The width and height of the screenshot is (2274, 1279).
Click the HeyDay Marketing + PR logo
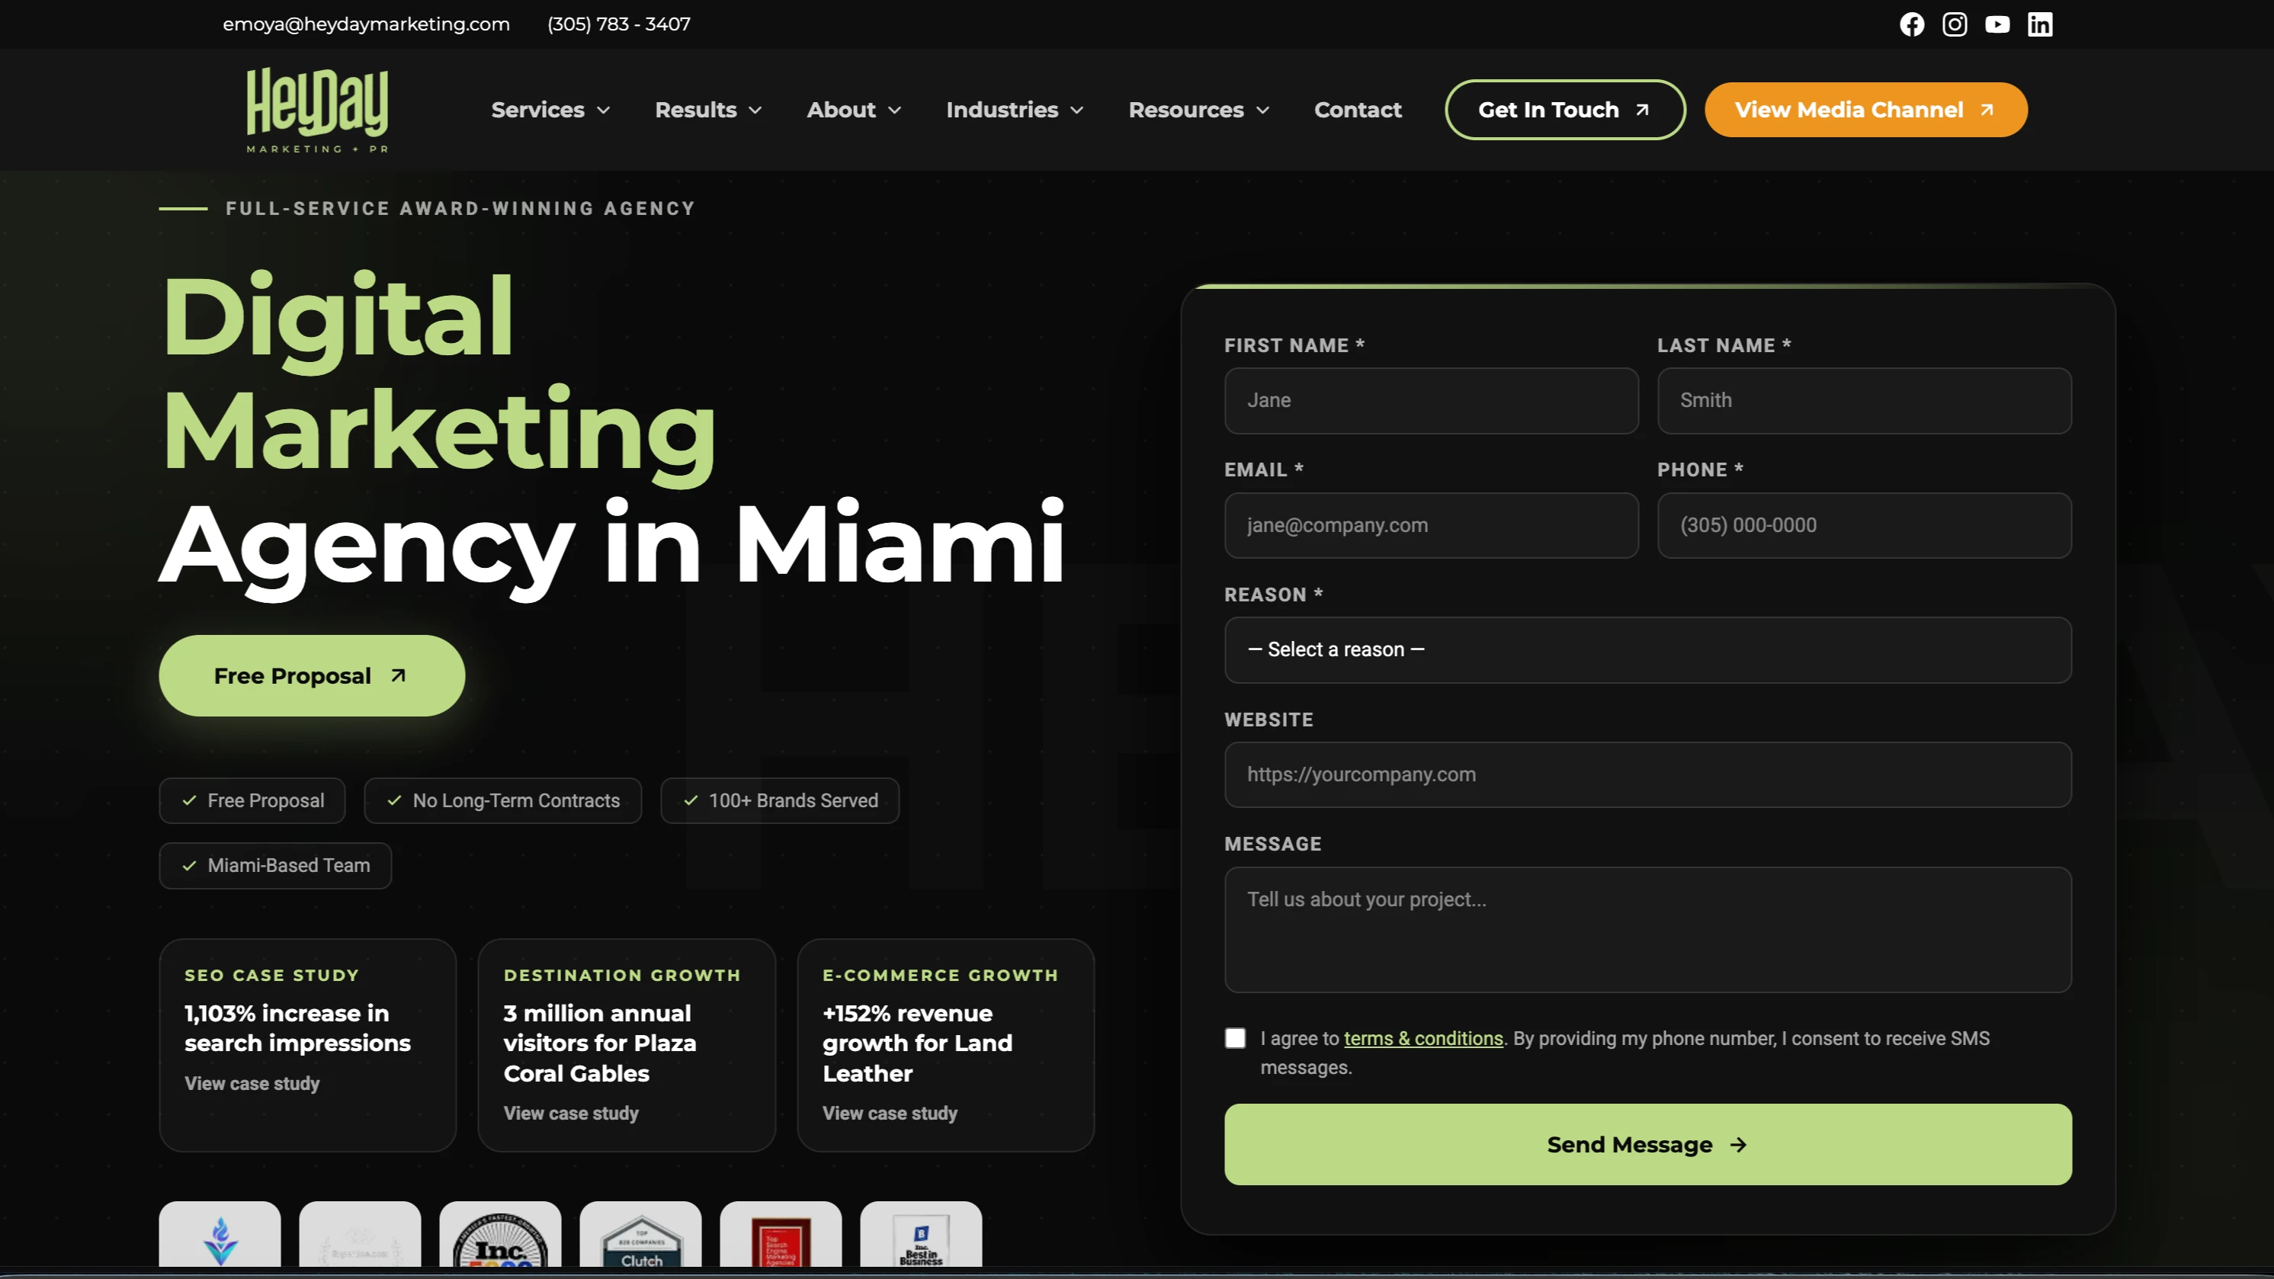point(318,110)
